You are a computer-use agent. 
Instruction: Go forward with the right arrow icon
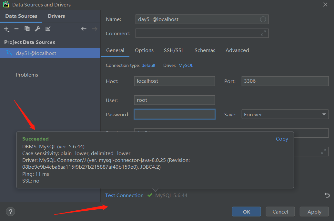[95, 28]
